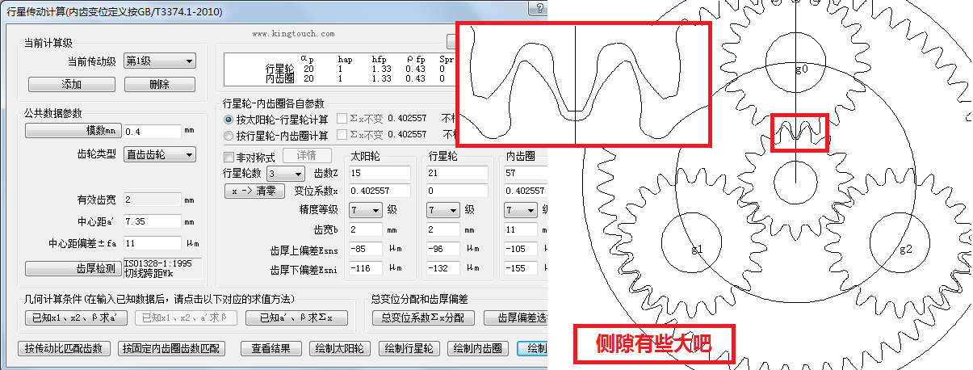Click the 查看结果 button

coord(271,349)
